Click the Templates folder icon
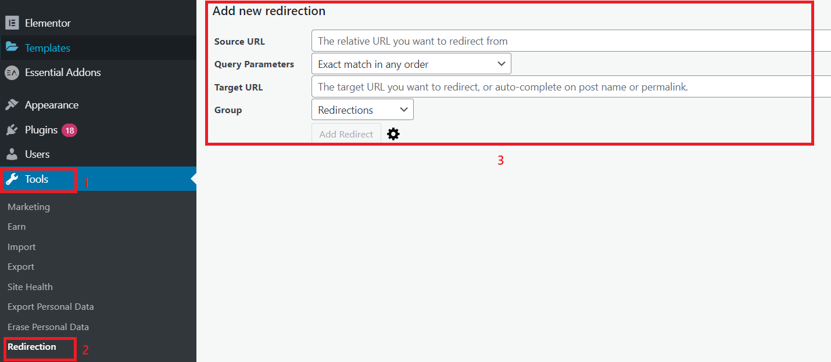The height and width of the screenshot is (362, 831). click(12, 48)
